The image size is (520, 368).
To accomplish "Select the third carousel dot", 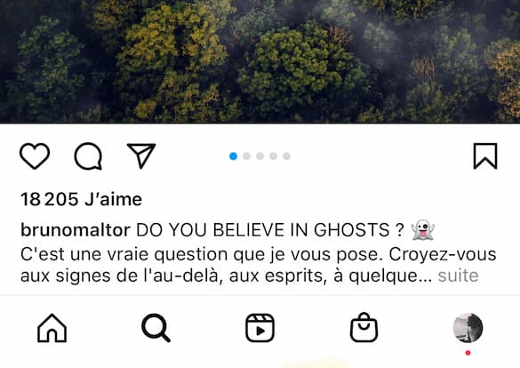I will point(260,156).
